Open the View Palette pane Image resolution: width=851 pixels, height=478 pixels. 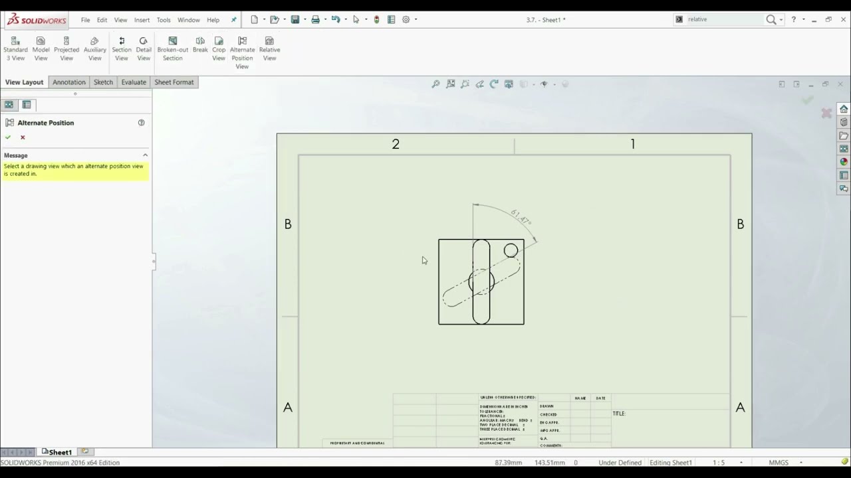(x=844, y=149)
